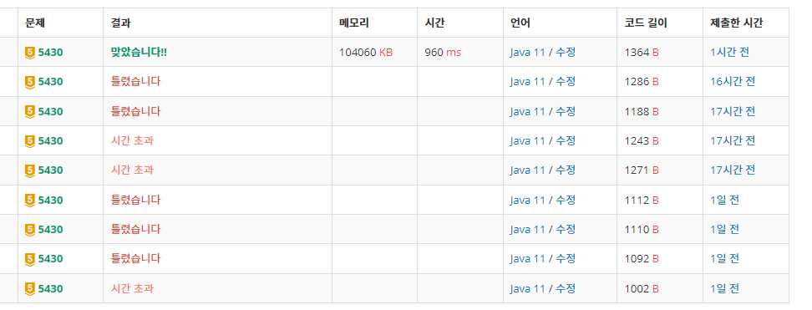The width and height of the screenshot is (812, 310).
Task: Click 수정 for the 1364 B submission
Action: (x=566, y=53)
